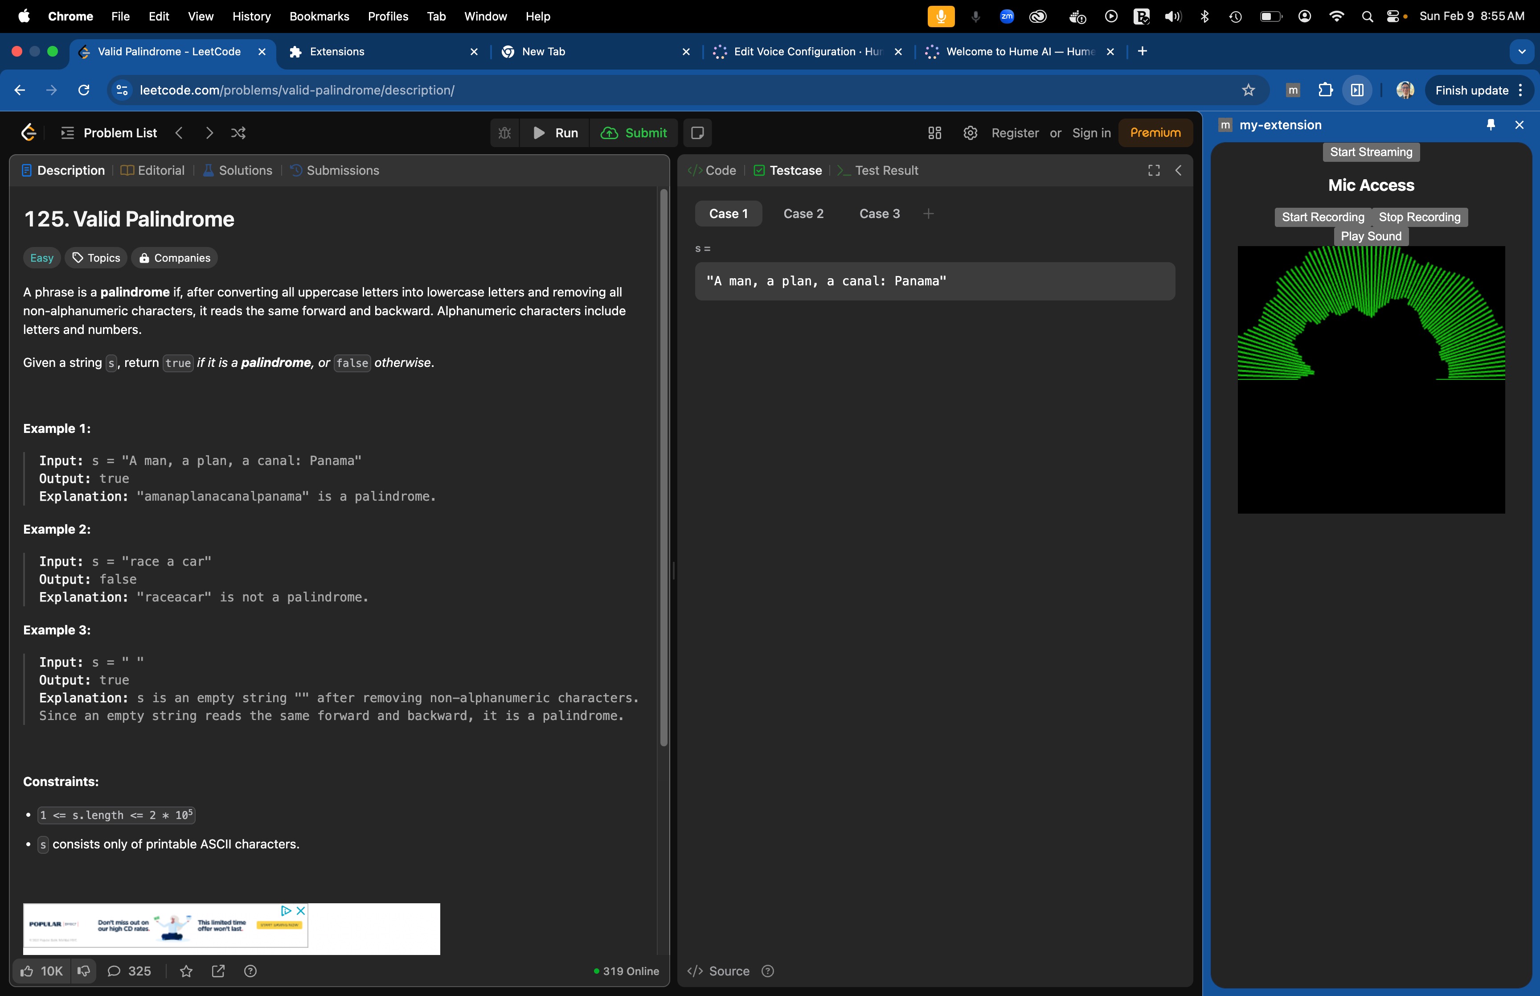Open the notes icon next to Submit
The image size is (1540, 996).
coord(697,132)
